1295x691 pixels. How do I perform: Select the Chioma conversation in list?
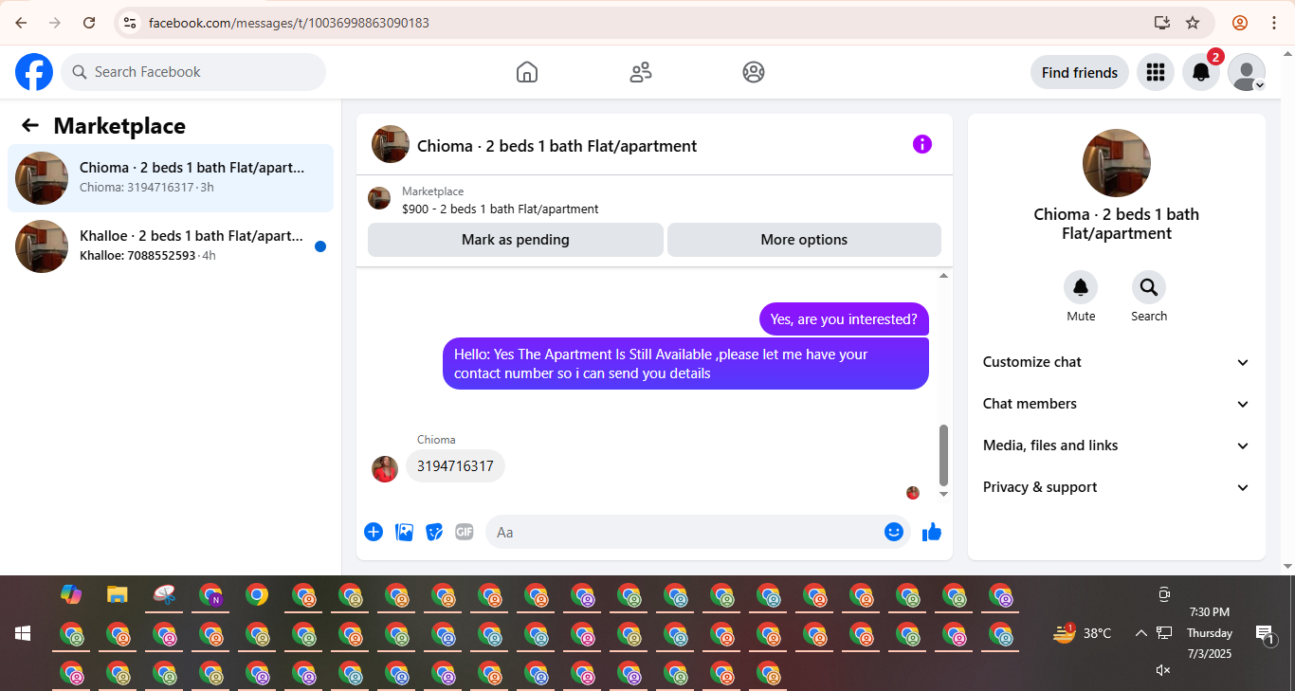[171, 178]
